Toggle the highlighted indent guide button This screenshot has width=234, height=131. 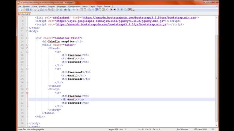coord(97,10)
